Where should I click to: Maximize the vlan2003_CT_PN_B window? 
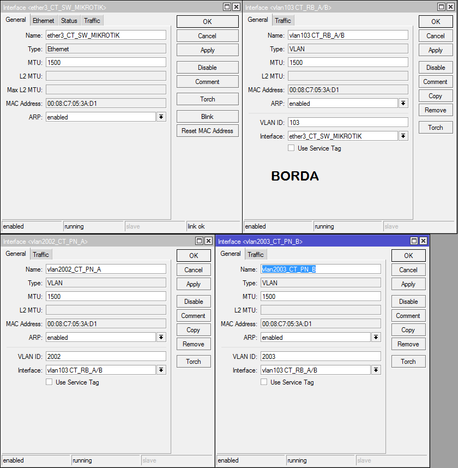click(414, 241)
